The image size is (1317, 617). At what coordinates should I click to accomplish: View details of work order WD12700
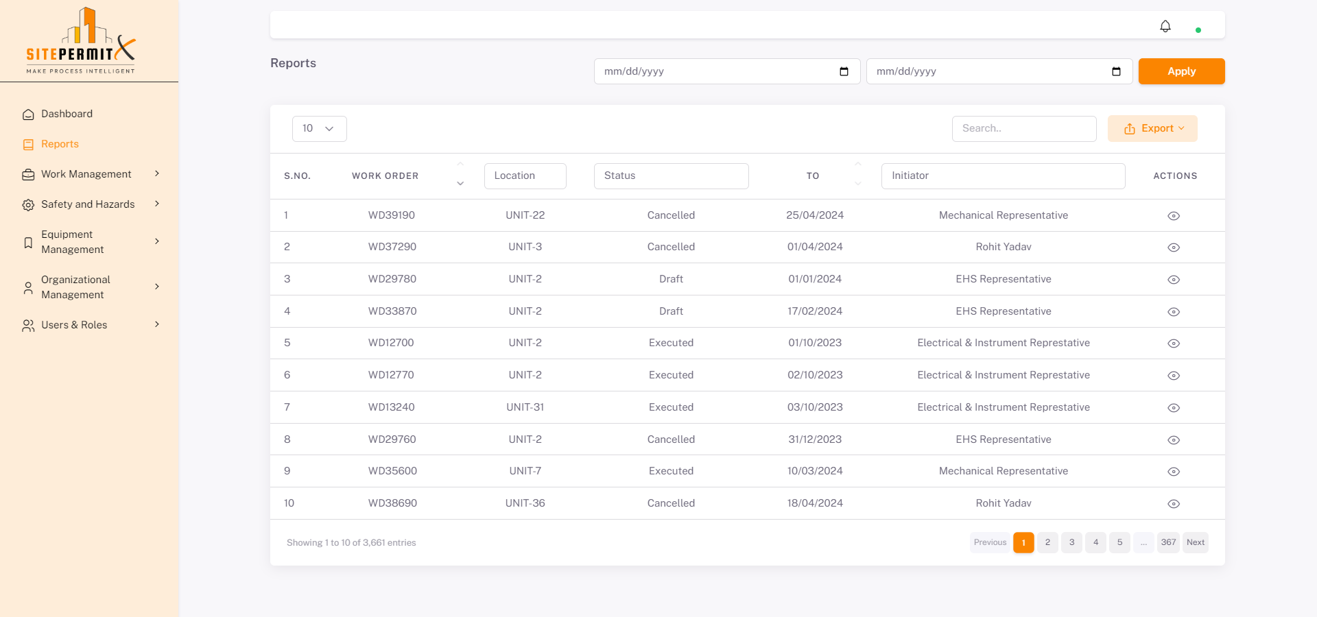(1174, 343)
